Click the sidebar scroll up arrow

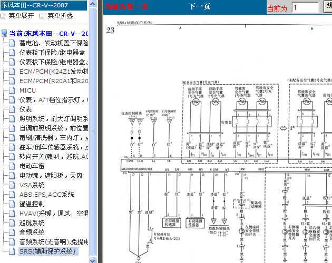[x=93, y=4]
